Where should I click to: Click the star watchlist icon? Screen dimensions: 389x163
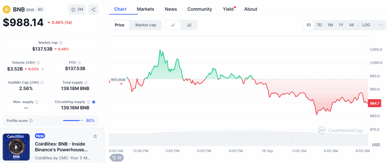73,10
